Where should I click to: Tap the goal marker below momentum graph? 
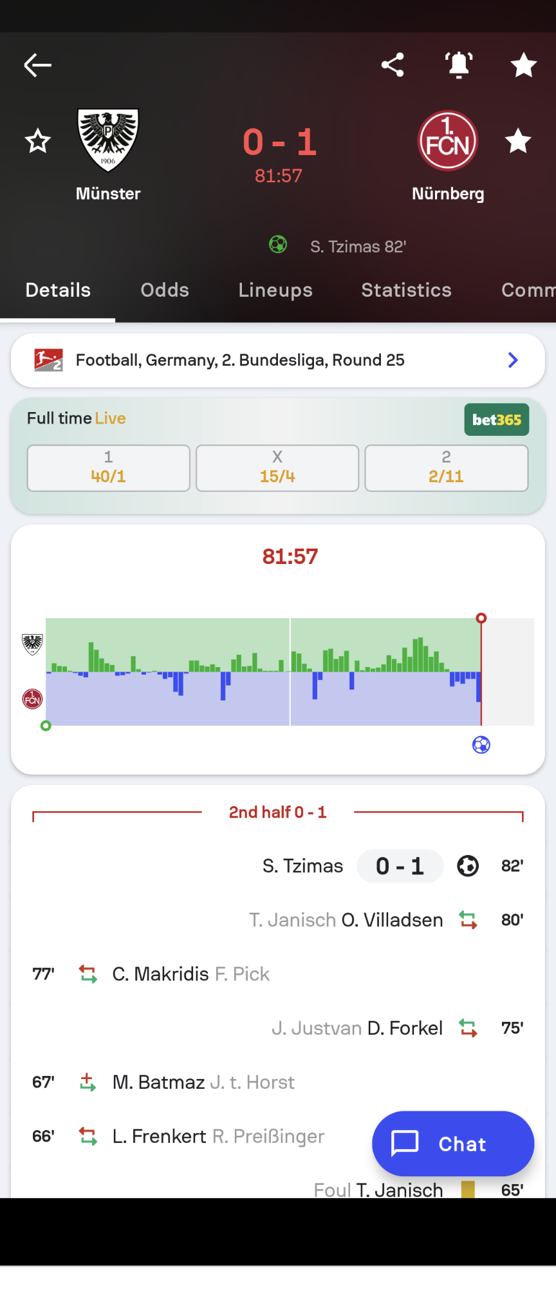click(x=481, y=745)
